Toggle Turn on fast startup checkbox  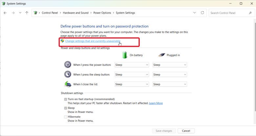[x=66, y=99]
